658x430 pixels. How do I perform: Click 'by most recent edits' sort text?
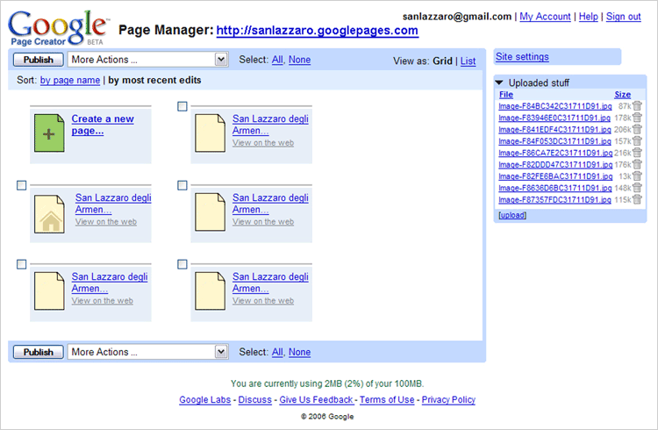(154, 80)
